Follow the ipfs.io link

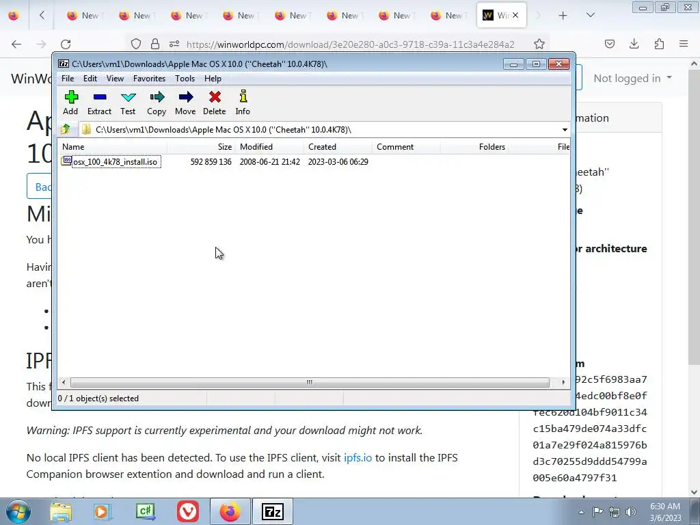358,457
